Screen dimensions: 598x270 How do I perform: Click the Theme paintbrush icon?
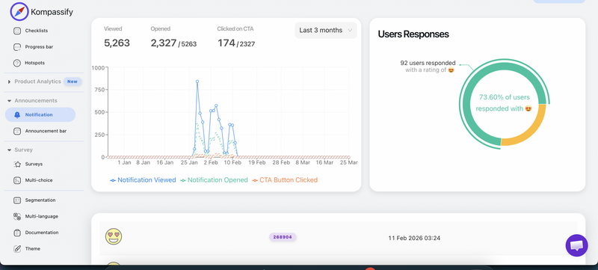click(x=17, y=248)
